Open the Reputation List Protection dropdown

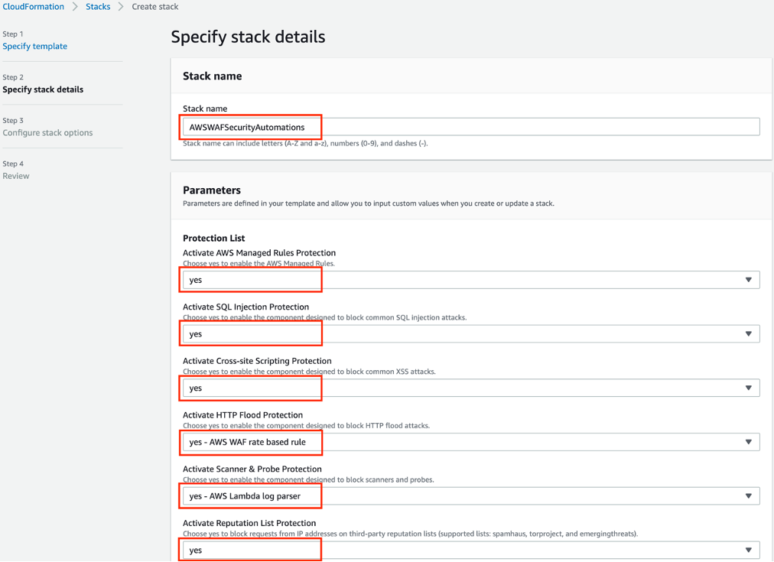(x=471, y=551)
